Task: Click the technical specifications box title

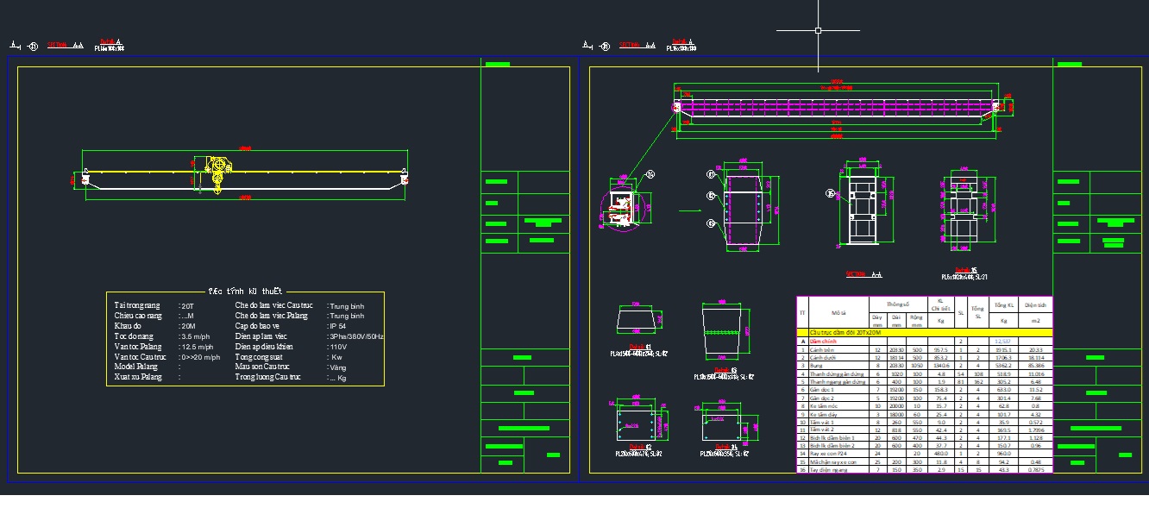Action: [246, 292]
